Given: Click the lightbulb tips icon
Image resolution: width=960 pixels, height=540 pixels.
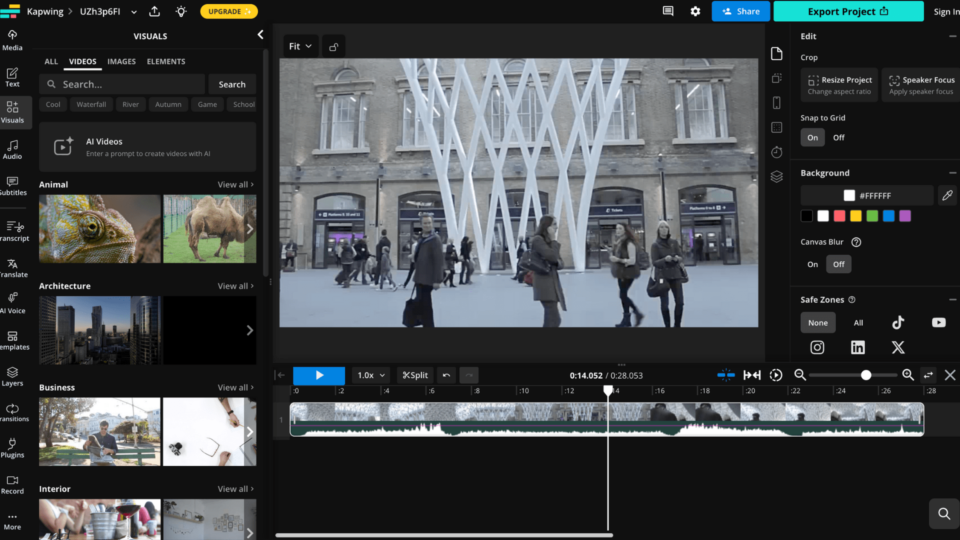Looking at the screenshot, I should click(x=181, y=11).
